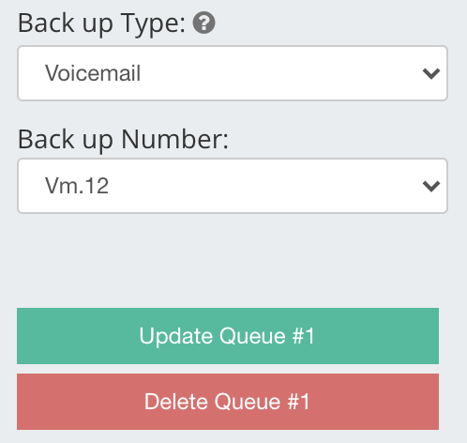Click the Back up Number label
The image size is (467, 443).
pyautogui.click(x=123, y=140)
